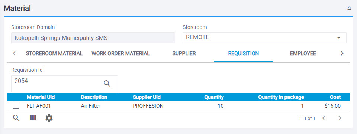The width and height of the screenshot is (357, 134).
Task: Switch to the Employee tab
Action: pyautogui.click(x=303, y=54)
